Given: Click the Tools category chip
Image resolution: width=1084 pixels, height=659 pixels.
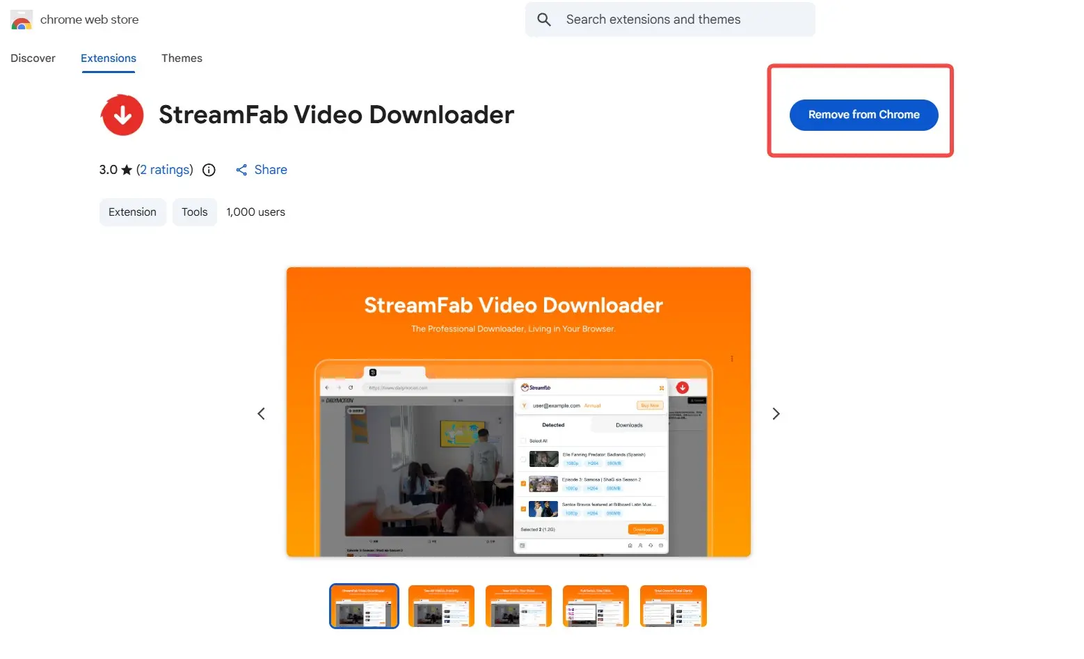Looking at the screenshot, I should coord(194,212).
